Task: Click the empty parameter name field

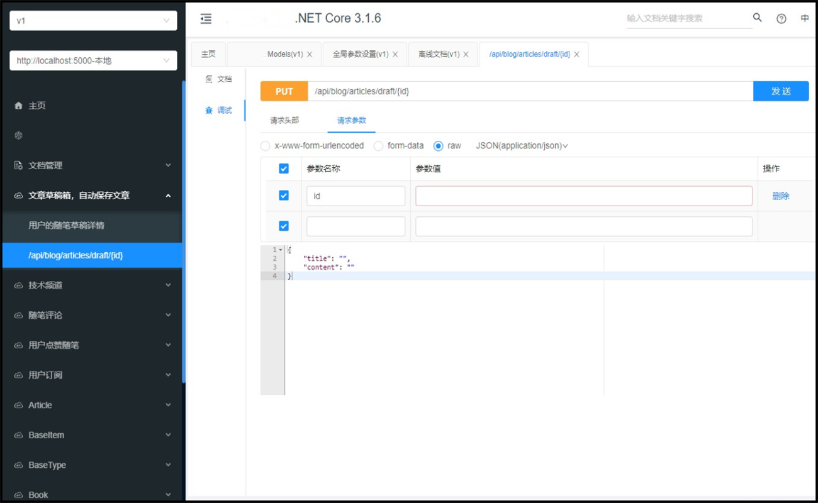Action: [356, 226]
